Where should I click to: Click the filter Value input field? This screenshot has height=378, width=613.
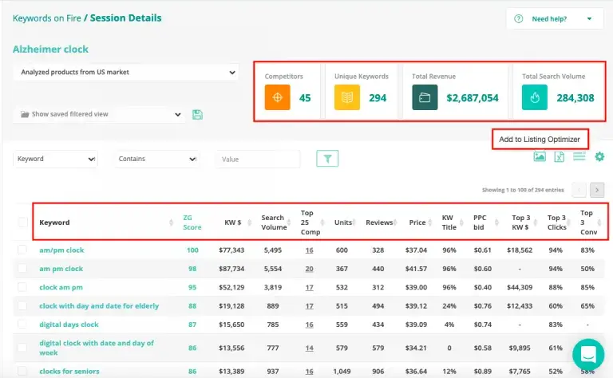(x=257, y=159)
